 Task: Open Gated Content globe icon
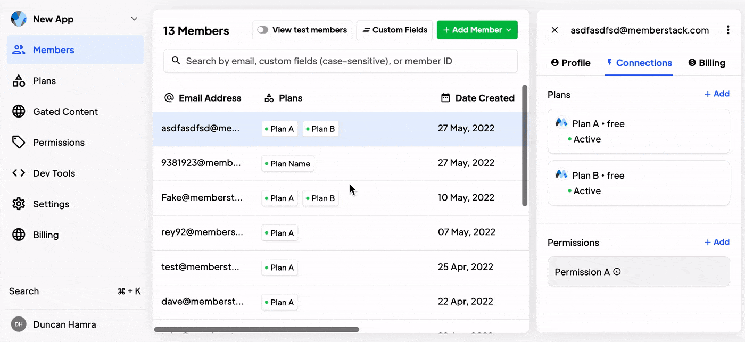pyautogui.click(x=19, y=112)
